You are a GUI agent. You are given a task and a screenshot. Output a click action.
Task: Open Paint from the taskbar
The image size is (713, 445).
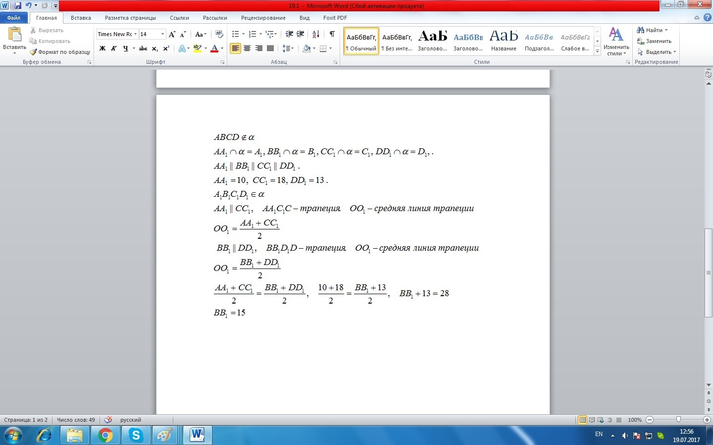pyautogui.click(x=165, y=436)
